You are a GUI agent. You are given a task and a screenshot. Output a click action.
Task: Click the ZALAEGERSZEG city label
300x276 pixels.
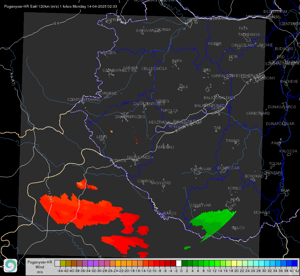(x=130, y=117)
